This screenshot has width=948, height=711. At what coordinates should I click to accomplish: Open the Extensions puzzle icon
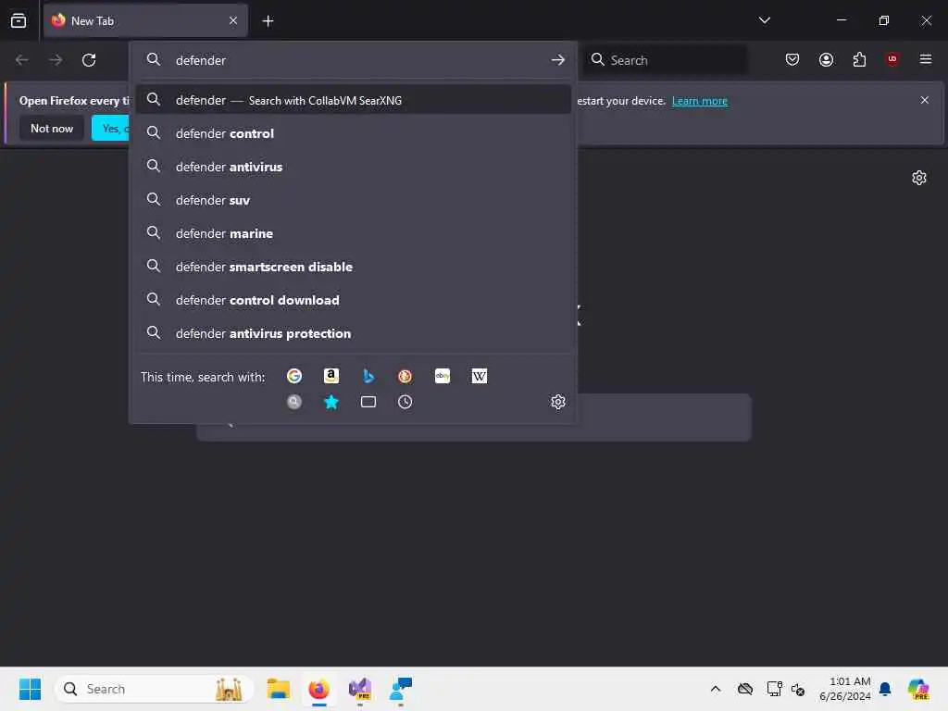pos(859,59)
